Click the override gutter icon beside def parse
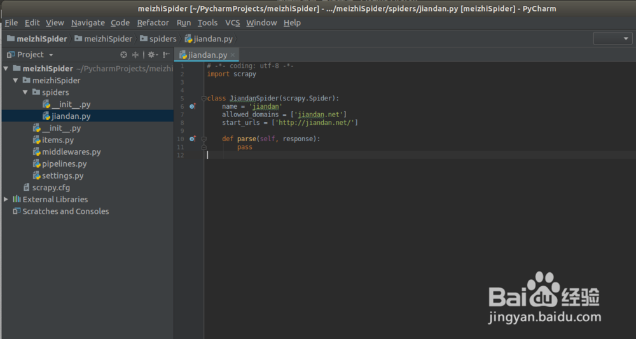The image size is (636, 339). pyautogui.click(x=193, y=139)
